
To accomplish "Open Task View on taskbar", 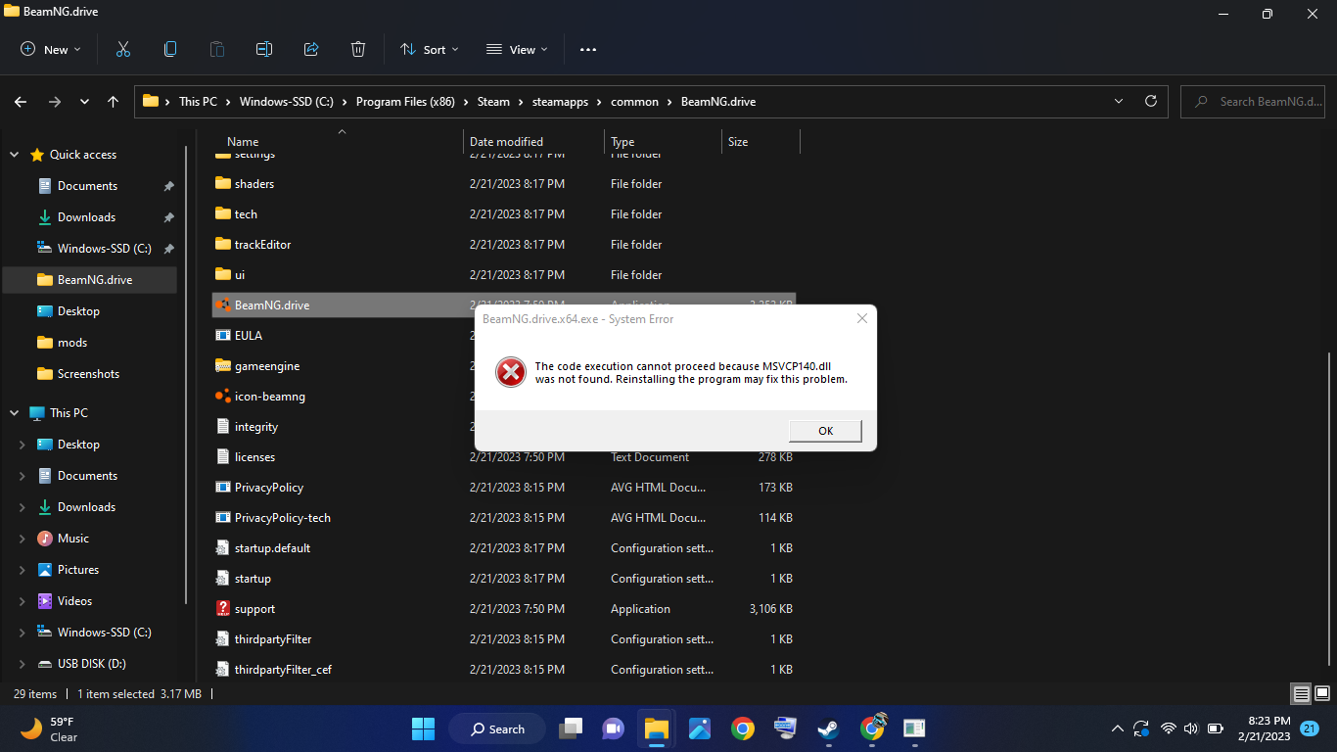I will point(570,728).
